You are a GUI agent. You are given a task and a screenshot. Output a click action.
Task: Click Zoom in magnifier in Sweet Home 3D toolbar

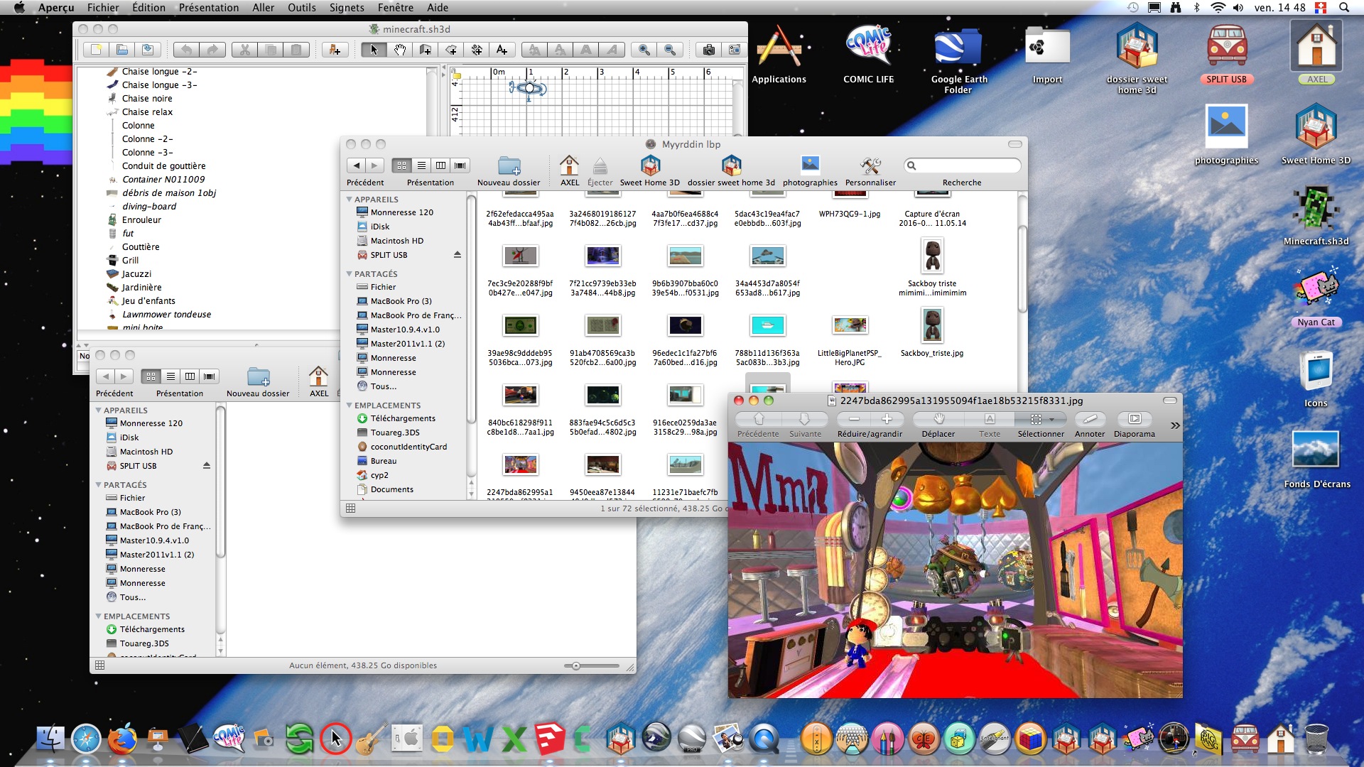pyautogui.click(x=644, y=50)
